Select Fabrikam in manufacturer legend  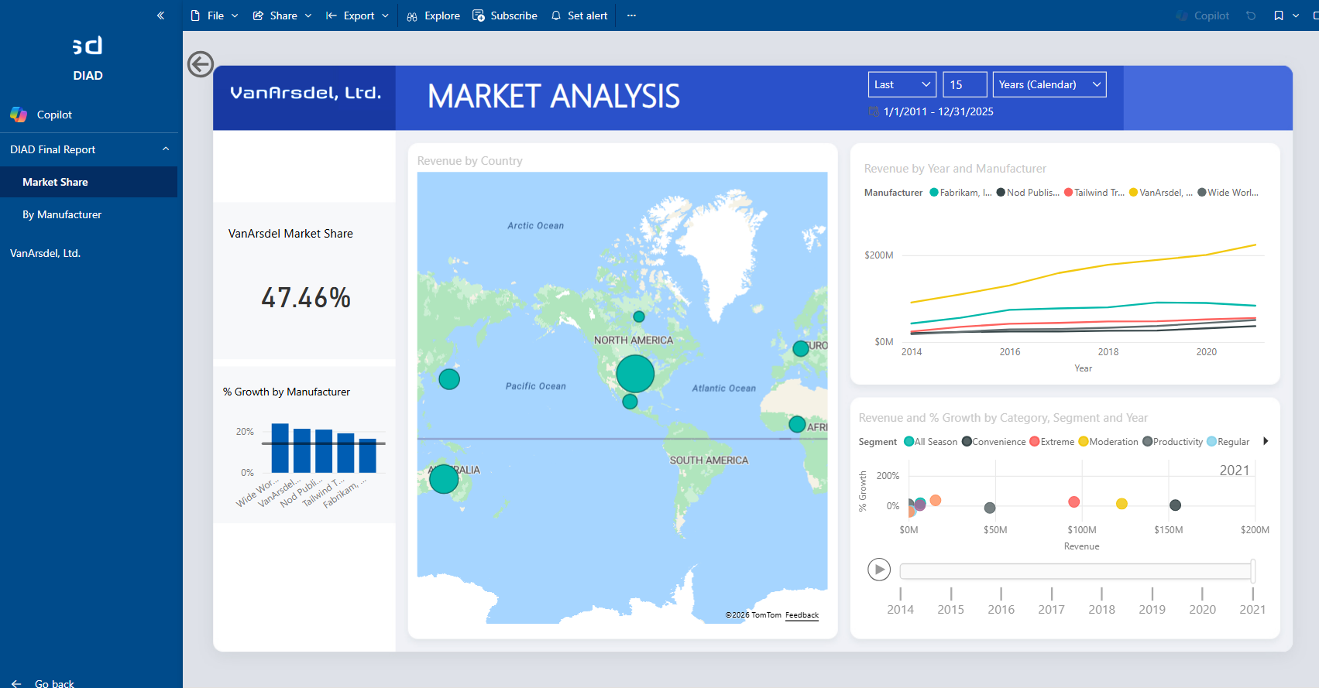pyautogui.click(x=960, y=193)
